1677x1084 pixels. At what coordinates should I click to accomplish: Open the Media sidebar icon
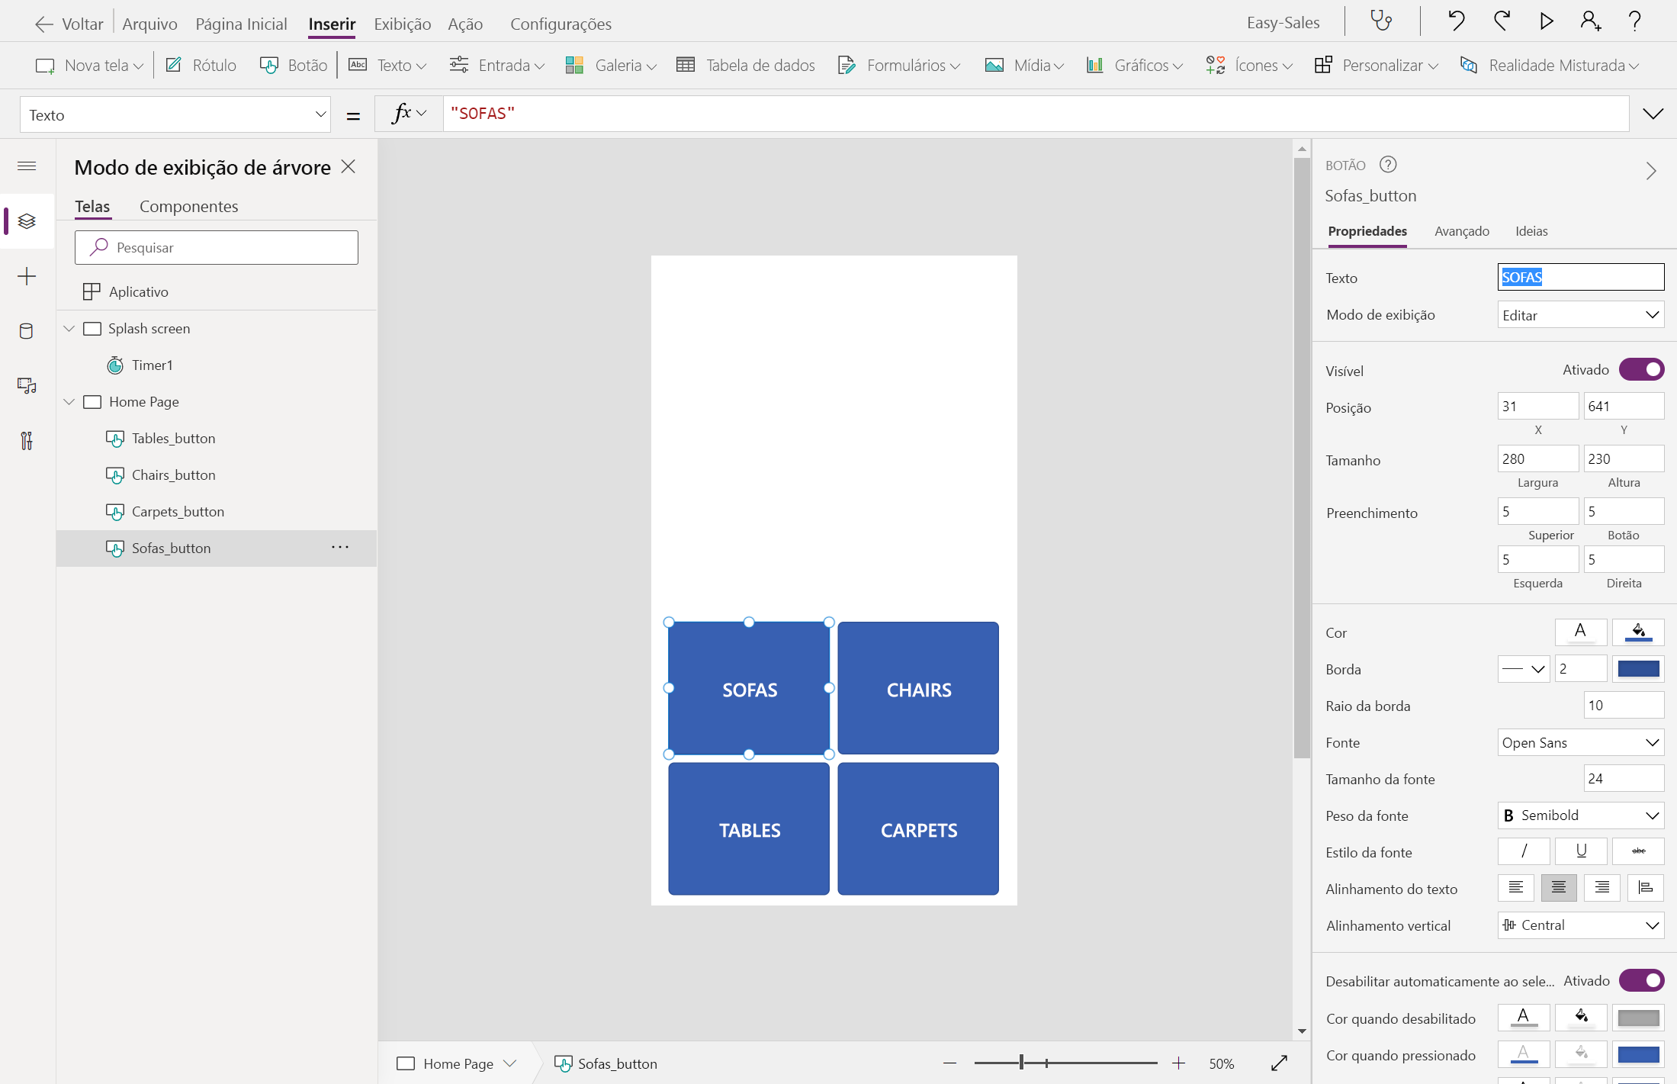tap(27, 386)
